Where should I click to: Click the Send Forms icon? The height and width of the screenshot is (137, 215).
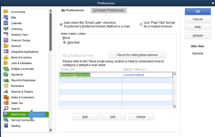pos(6,114)
